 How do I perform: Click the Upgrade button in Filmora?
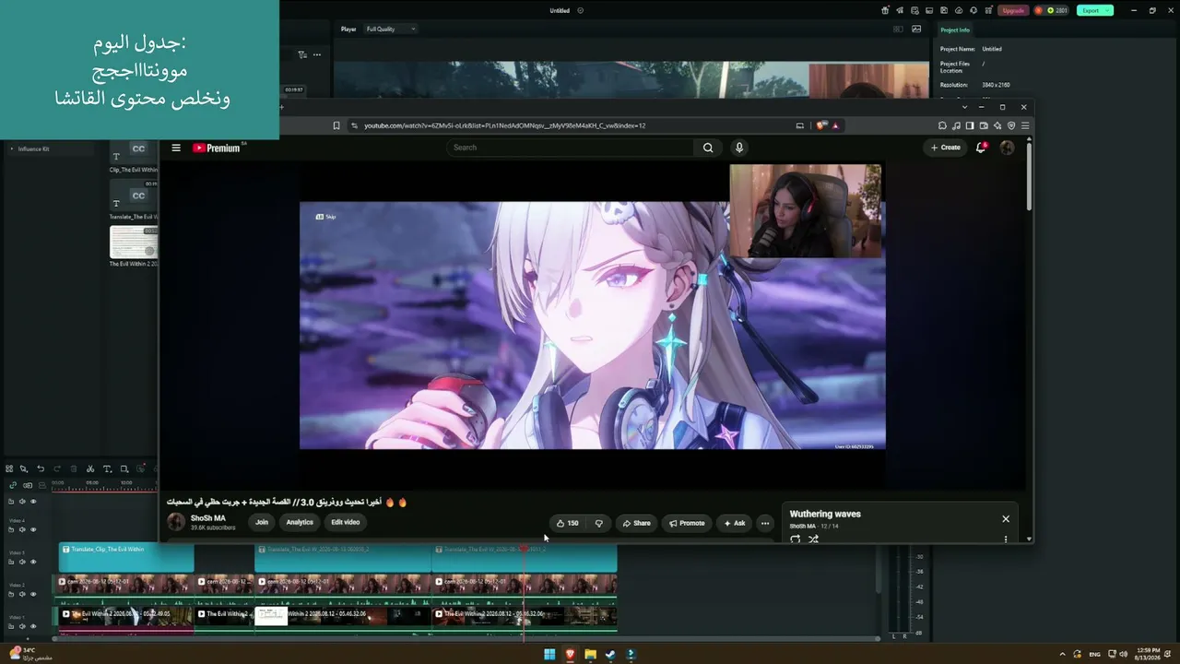coord(1013,10)
